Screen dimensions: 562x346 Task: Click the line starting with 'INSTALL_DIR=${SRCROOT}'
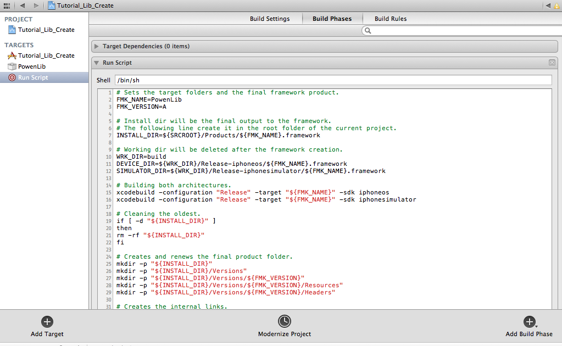click(218, 136)
